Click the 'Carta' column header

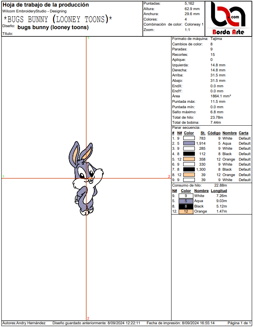pos(244,133)
